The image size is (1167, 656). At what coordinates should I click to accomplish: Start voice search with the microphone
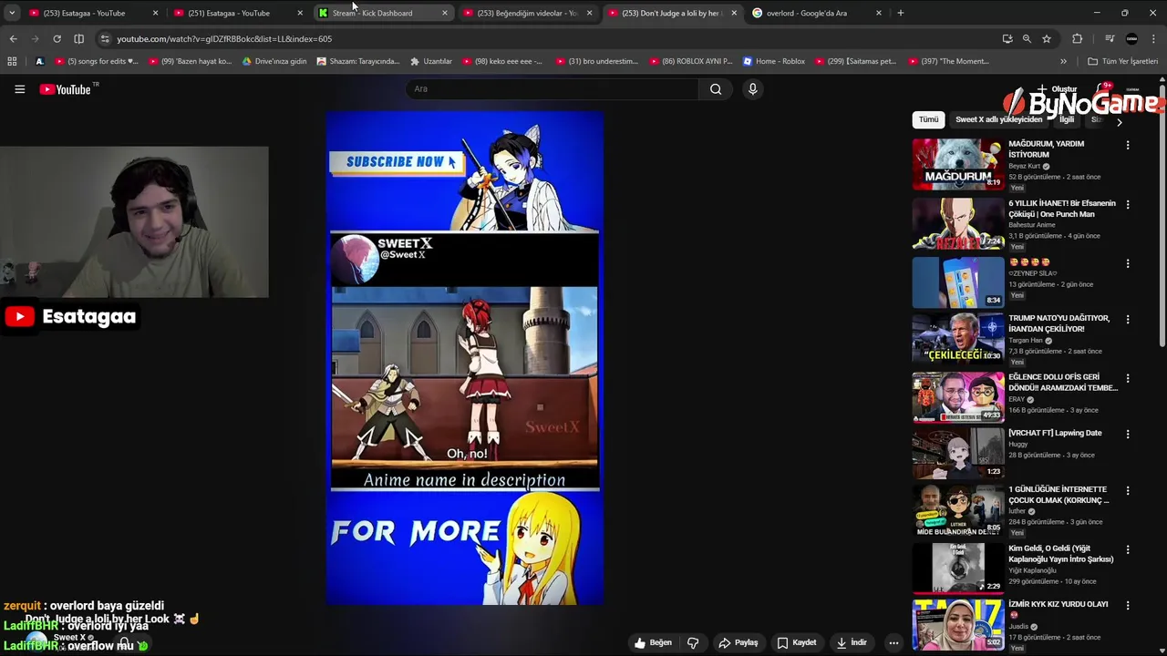tap(752, 88)
